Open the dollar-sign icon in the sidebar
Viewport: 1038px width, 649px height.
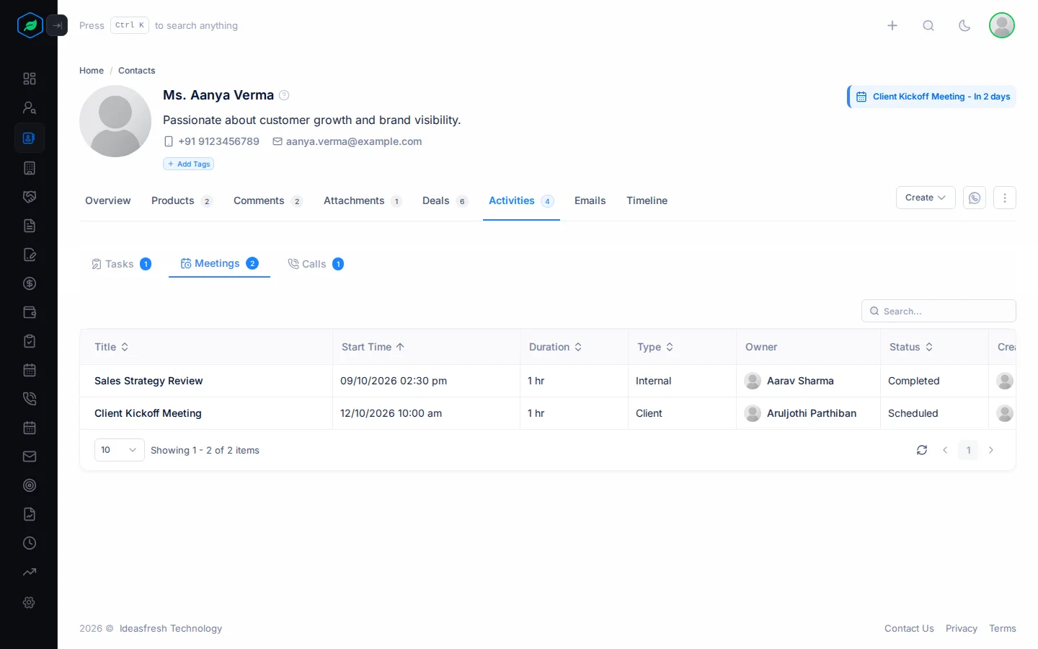pyautogui.click(x=30, y=283)
